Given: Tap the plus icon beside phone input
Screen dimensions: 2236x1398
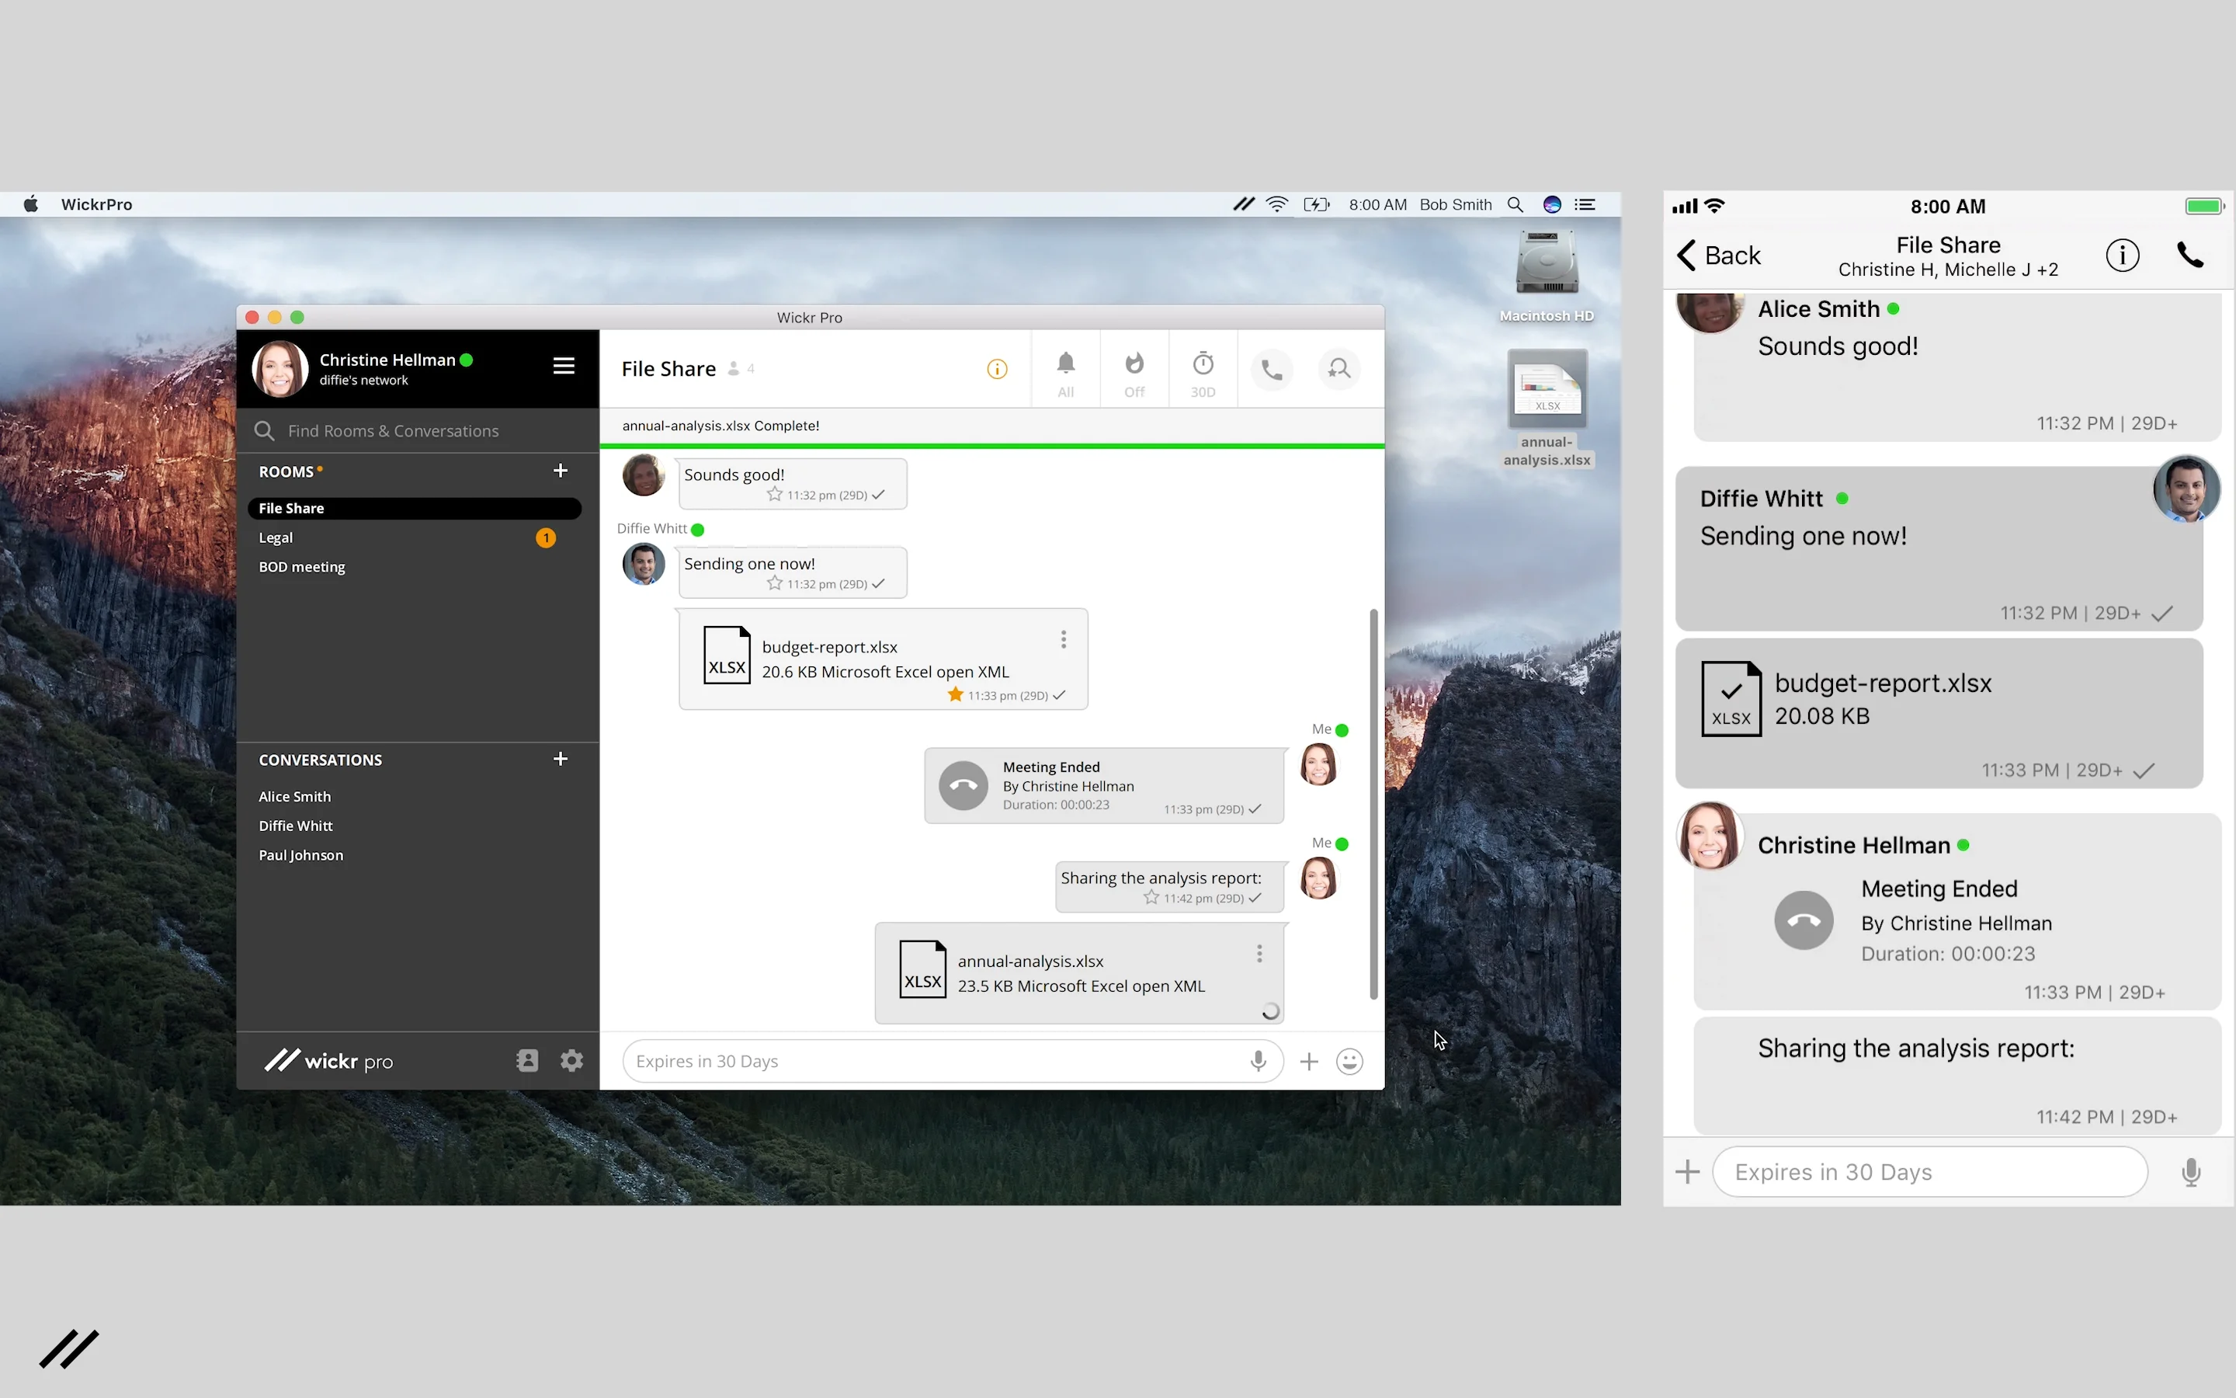Looking at the screenshot, I should click(x=1687, y=1171).
